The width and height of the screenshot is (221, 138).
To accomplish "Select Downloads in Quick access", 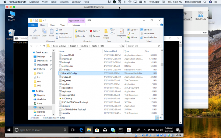I will (x=42, y=61).
